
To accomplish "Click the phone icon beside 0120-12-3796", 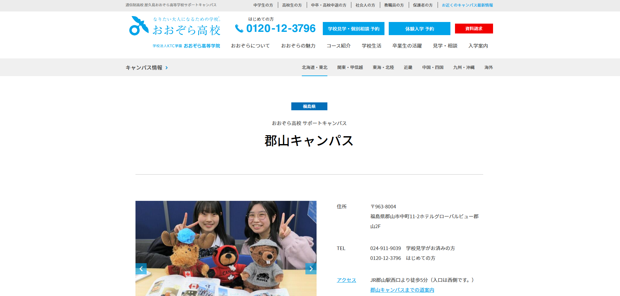I will pos(239,29).
